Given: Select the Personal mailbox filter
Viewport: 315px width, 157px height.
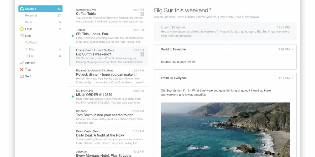Looking at the screenshot, I should 40,15.
